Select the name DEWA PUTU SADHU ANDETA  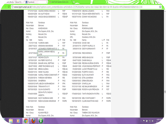coord(45,94)
